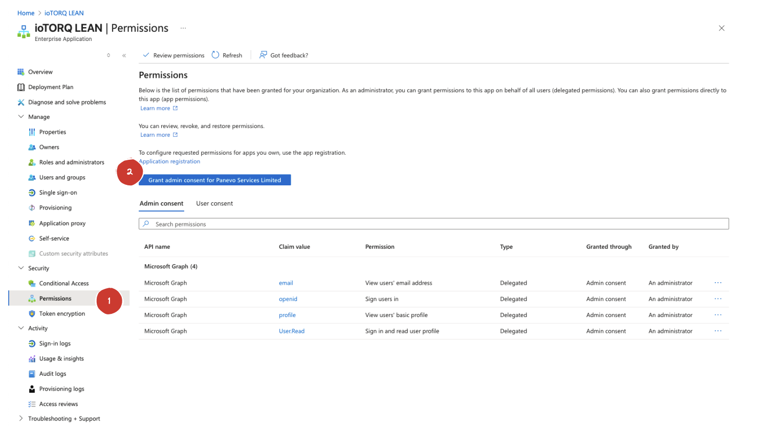The image size is (764, 446).
Task: Collapse the Activity section chevron
Action: [21, 328]
